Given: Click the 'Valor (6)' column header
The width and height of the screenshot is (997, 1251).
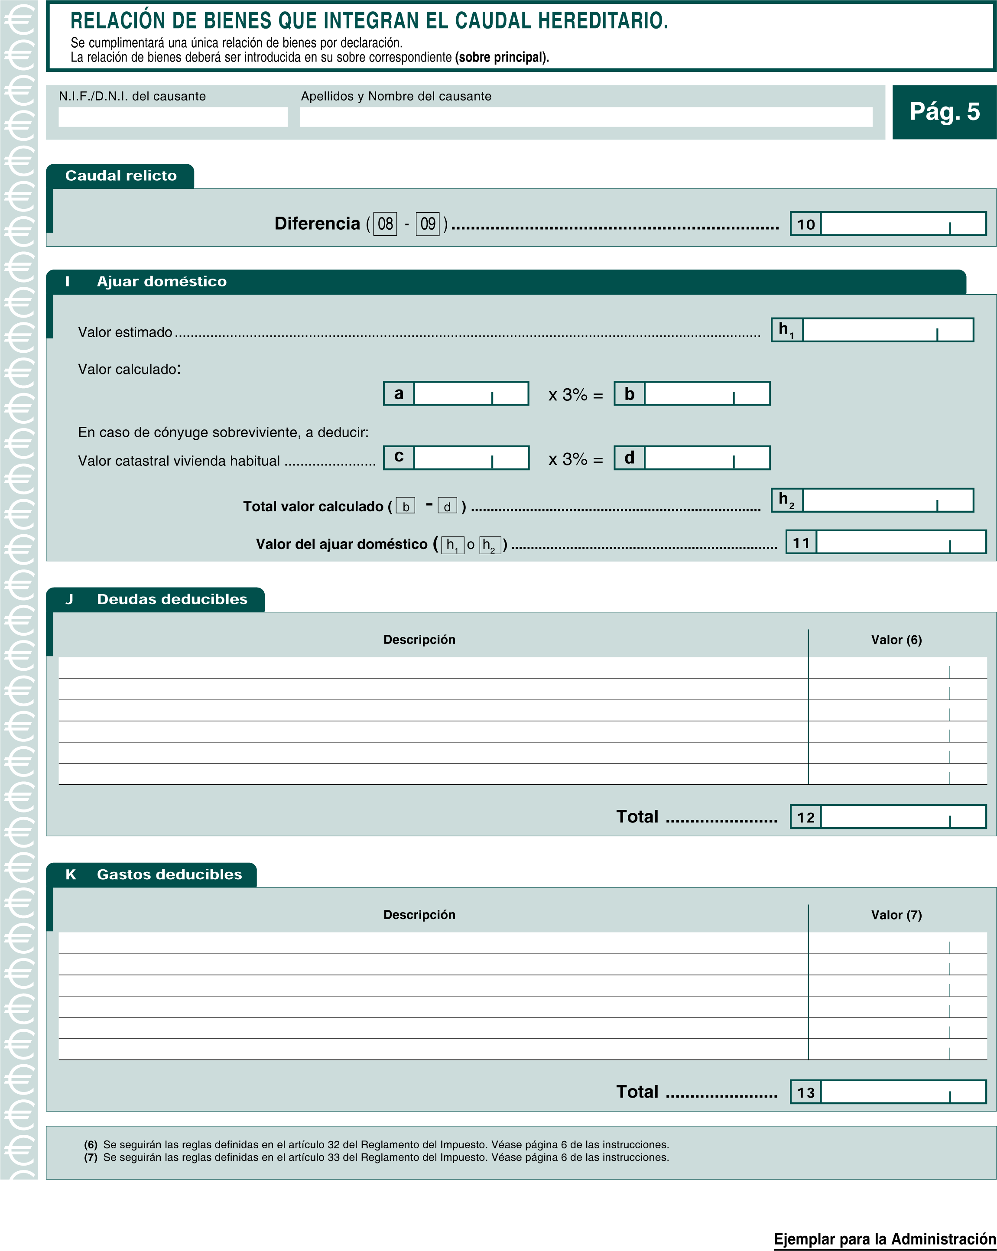Looking at the screenshot, I should 896,640.
